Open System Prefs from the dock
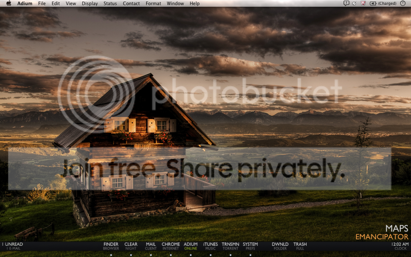Image resolution: width=411 pixels, height=257 pixels. pos(250,246)
